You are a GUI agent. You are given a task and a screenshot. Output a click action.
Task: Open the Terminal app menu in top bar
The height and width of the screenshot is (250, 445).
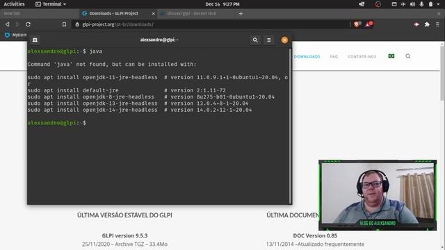pos(51,4)
